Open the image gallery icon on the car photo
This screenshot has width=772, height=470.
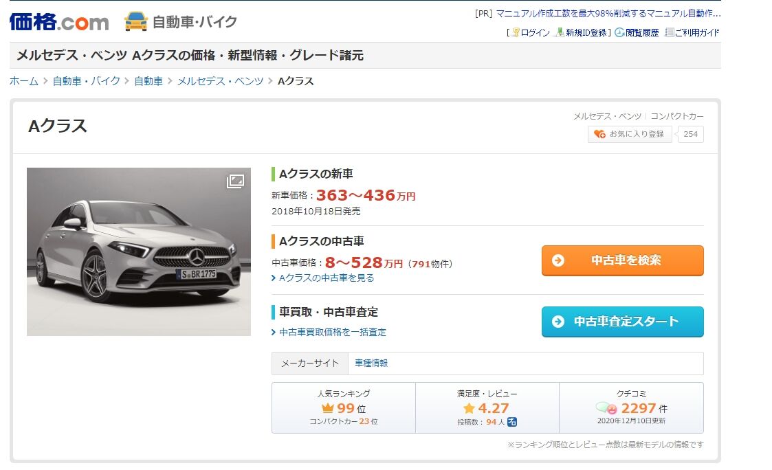pos(235,181)
